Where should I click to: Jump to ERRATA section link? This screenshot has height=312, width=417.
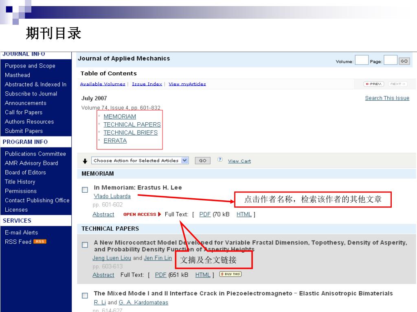pos(115,141)
